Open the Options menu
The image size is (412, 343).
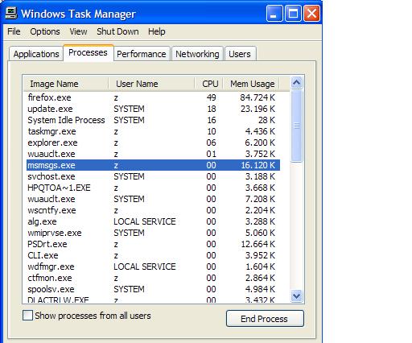(45, 31)
